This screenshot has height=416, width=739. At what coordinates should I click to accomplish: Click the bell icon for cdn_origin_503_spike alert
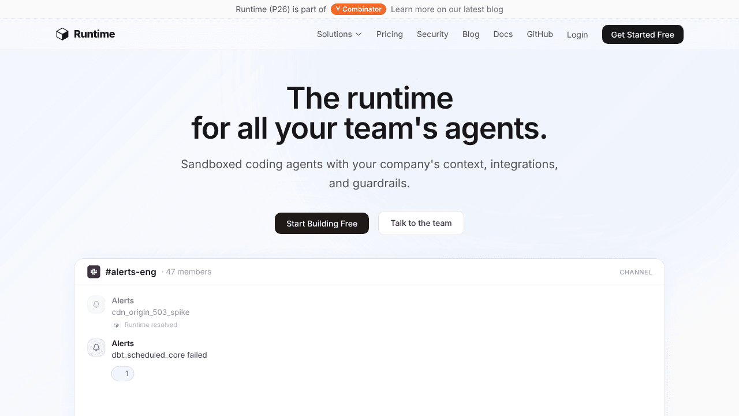[x=96, y=304]
